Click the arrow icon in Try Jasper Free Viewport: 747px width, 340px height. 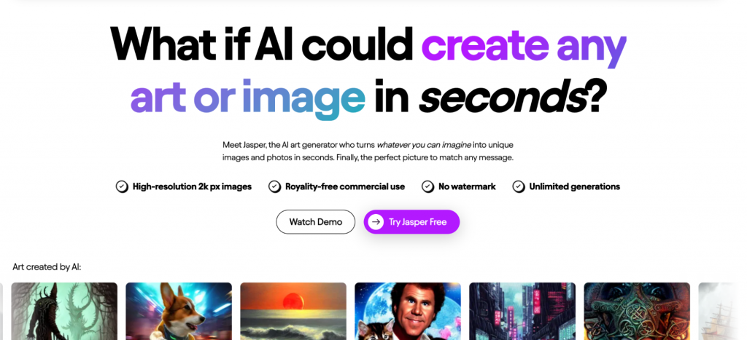tap(376, 221)
